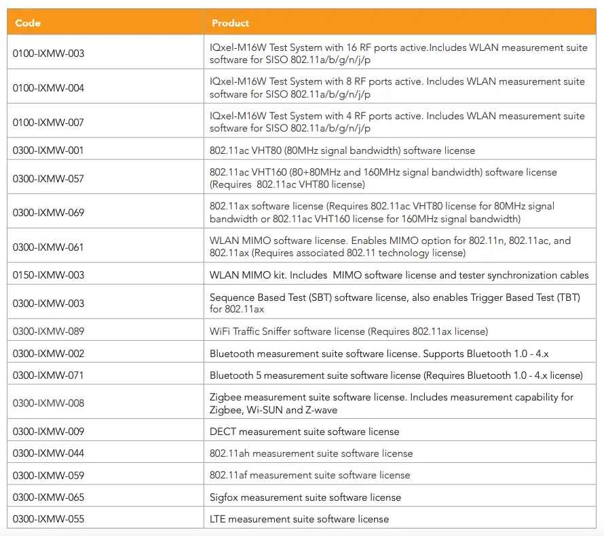Click the LTE measurement suite text
Image resolution: width=604 pixels, height=536 pixels.
click(x=299, y=519)
